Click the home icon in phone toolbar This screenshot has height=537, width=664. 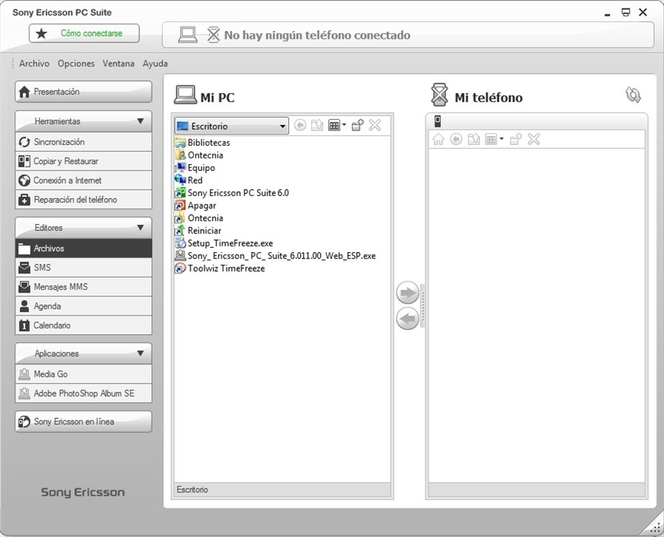(438, 139)
